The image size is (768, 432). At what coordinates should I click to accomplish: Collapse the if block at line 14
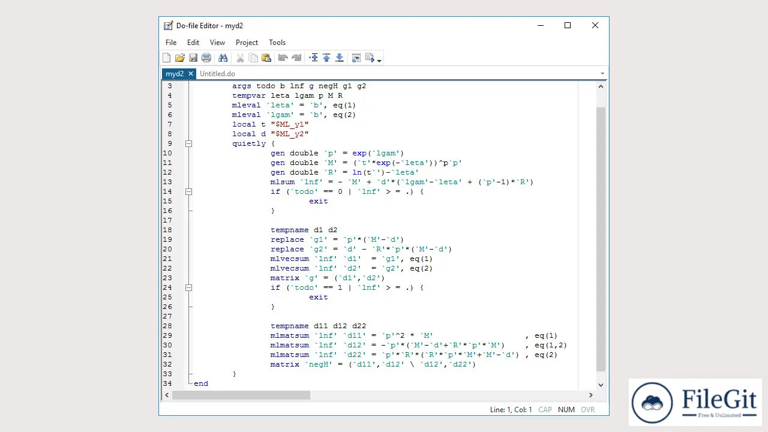pos(188,191)
